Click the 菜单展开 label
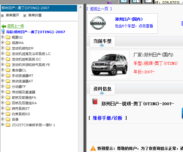The height and width of the screenshot is (152, 183). point(12,15)
